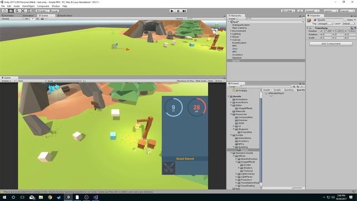Image resolution: width=357 pixels, height=201 pixels.
Task: Open the Transform component gear menu
Action: [355, 28]
